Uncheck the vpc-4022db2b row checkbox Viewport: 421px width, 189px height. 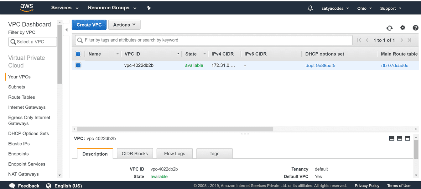point(78,65)
